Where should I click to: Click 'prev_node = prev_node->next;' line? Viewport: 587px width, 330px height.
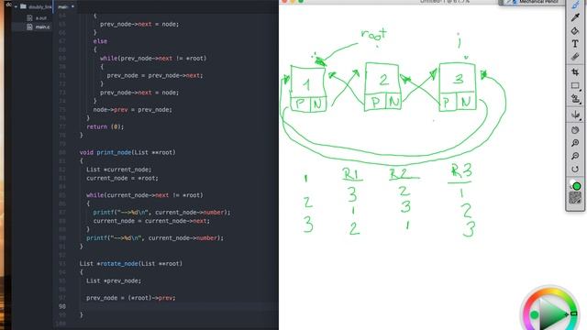click(155, 75)
